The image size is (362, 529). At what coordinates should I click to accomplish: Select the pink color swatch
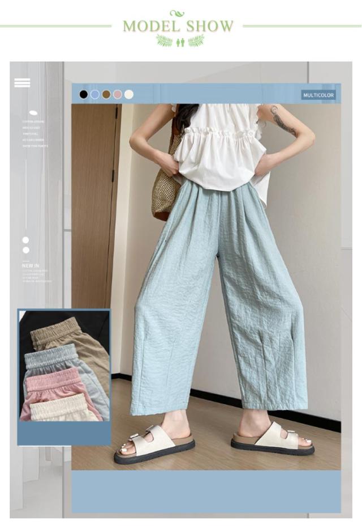[118, 95]
